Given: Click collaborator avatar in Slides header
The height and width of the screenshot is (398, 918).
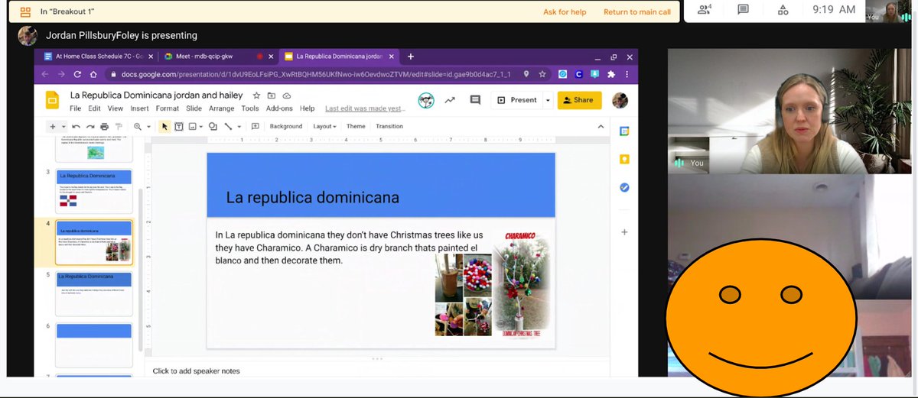Looking at the screenshot, I should pos(426,100).
